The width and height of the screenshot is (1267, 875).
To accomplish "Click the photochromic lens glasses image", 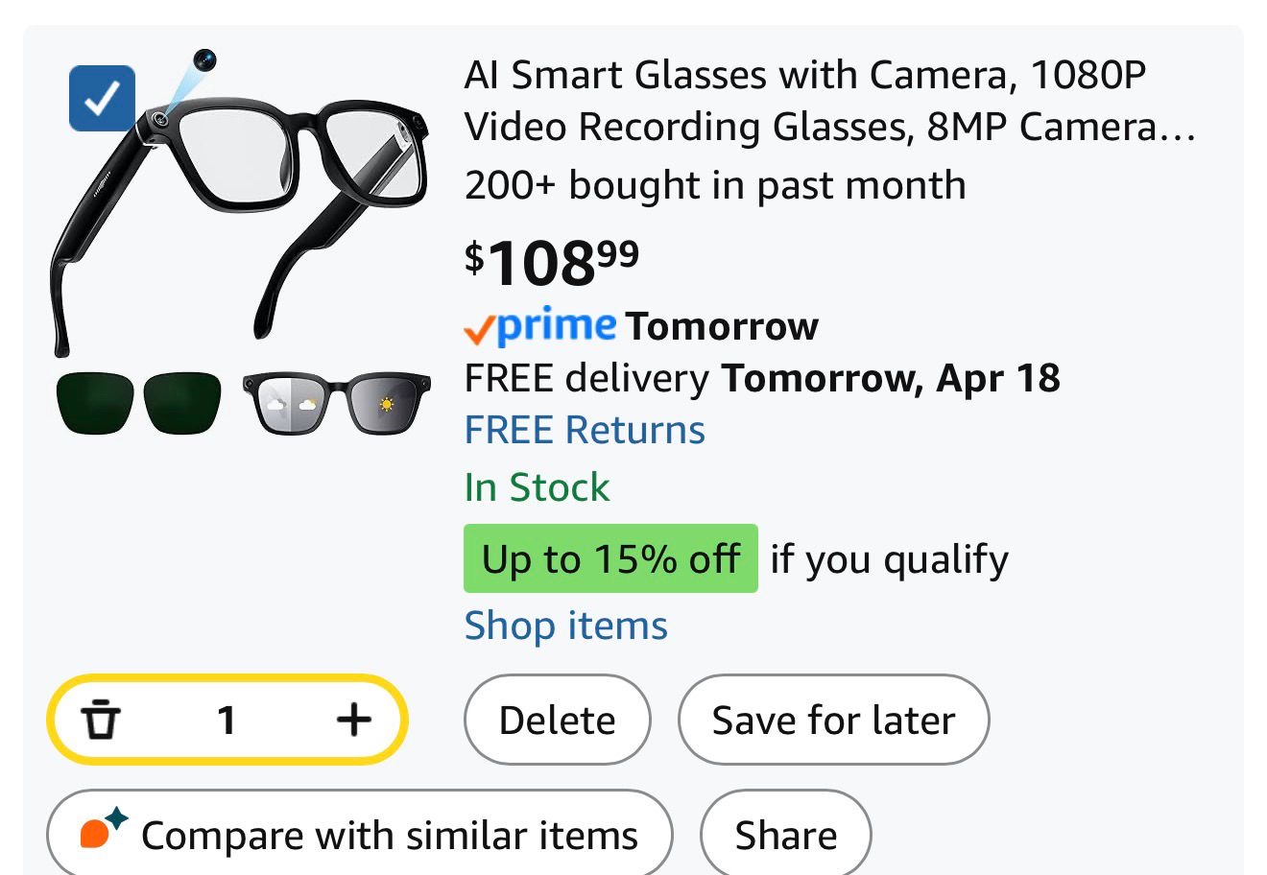I will point(337,403).
